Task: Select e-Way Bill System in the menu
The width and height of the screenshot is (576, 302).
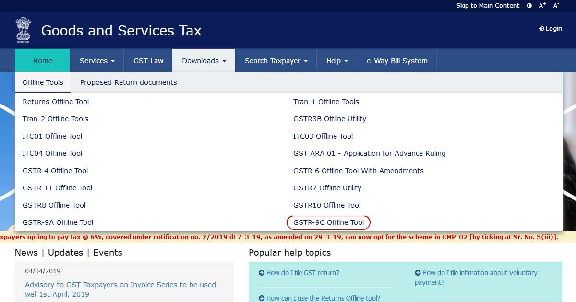Action: pos(396,60)
